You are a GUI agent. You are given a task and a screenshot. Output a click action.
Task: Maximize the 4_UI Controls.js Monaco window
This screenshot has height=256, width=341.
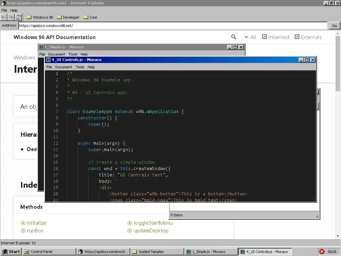(307, 60)
